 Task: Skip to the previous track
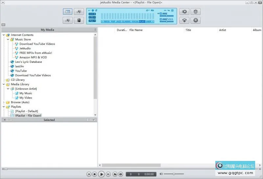pos(89,174)
